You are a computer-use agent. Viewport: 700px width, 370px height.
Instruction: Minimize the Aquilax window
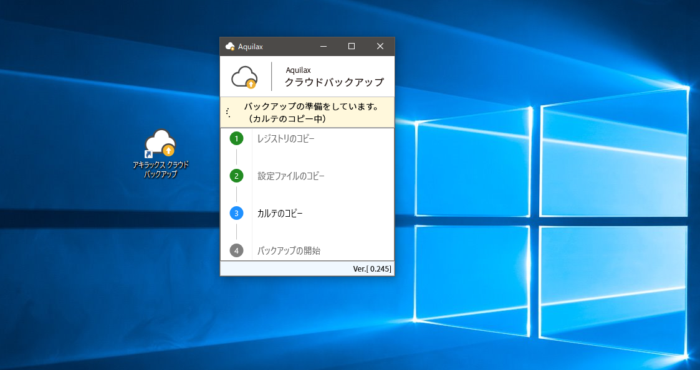[x=324, y=47]
